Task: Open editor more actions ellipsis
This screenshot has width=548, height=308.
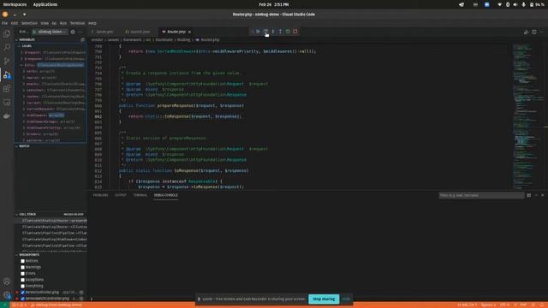Action: click(x=541, y=32)
